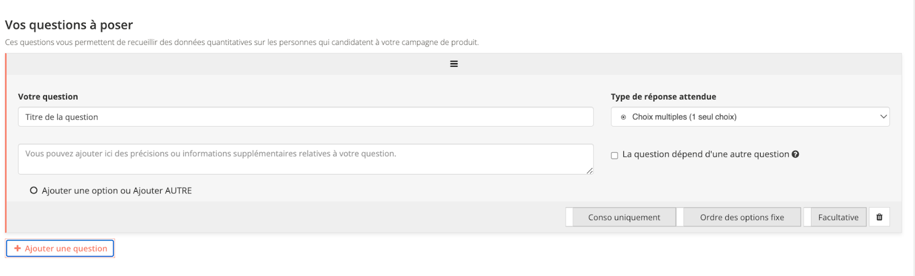Click the plus icon in Ajouter une question

[18, 249]
